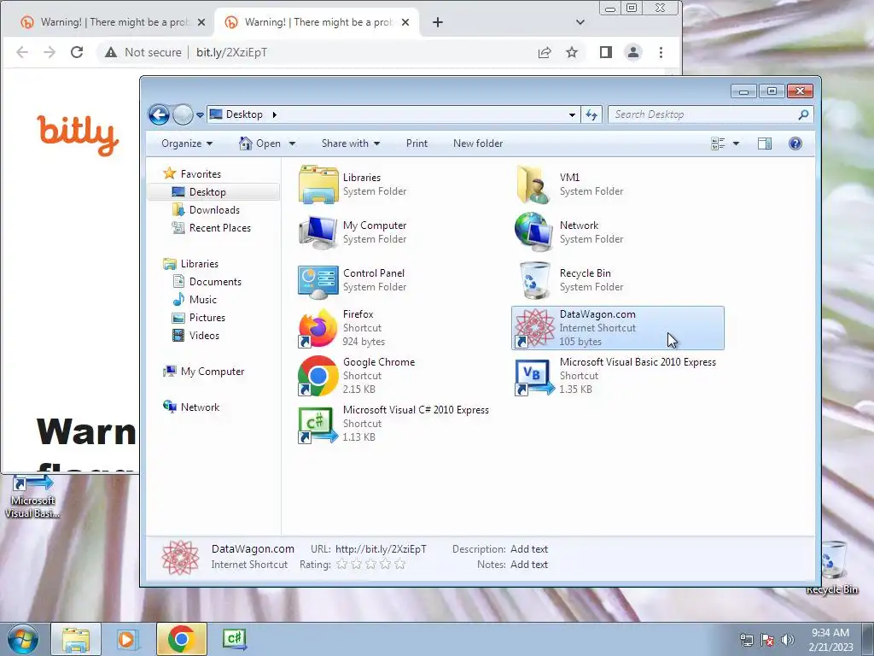Screen dimensions: 874x656
Task: Click Desktop breadcrumb in Explorer address bar
Action: [x=244, y=114]
